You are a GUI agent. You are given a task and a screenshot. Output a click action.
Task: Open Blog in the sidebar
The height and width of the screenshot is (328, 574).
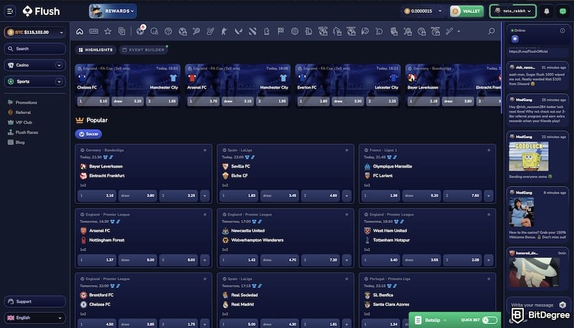20,142
